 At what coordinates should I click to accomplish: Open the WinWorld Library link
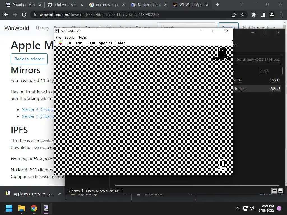[x=43, y=28]
